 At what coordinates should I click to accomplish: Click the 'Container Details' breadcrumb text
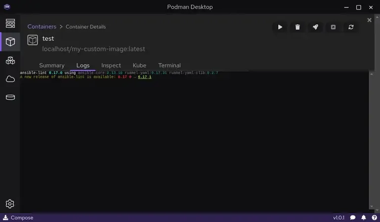86,27
